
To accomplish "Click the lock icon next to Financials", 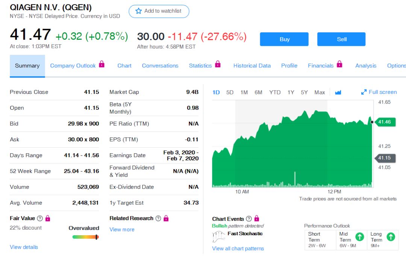I will point(339,64).
